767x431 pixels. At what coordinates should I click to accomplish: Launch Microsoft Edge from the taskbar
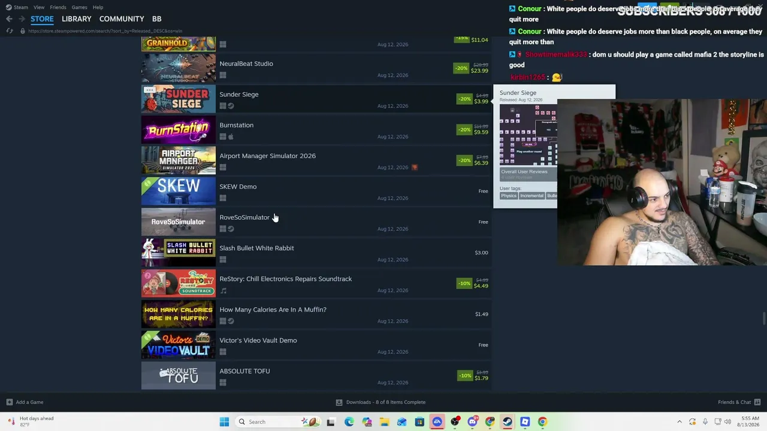349,422
